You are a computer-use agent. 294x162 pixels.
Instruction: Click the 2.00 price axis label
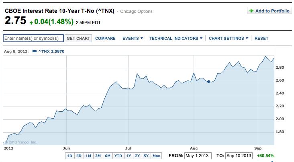[280, 119]
